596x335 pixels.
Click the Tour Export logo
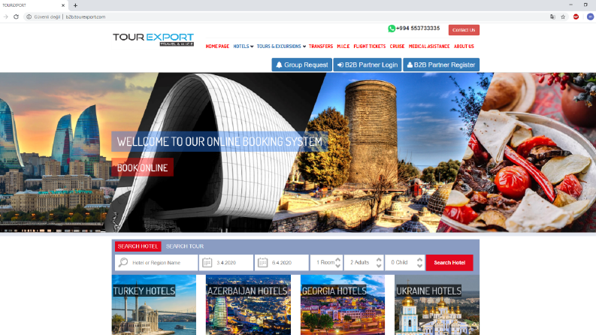click(153, 39)
